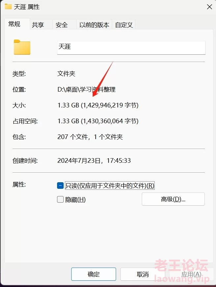216x287 pixels.
Task: Switch to the 共享 tab
Action: point(38,24)
